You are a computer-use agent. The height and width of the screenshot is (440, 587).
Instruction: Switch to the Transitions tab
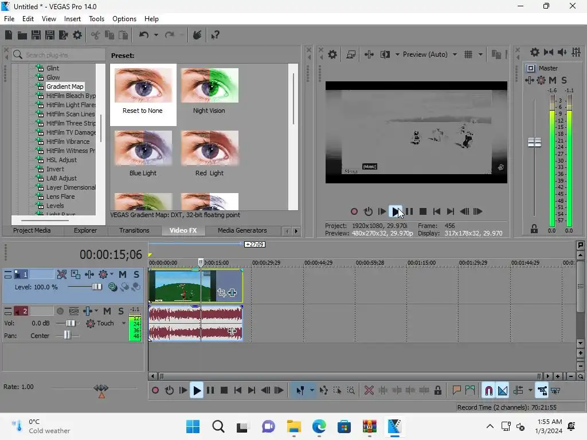[134, 230]
